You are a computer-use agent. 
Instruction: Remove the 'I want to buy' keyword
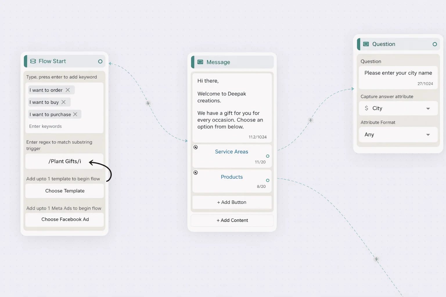coord(64,102)
